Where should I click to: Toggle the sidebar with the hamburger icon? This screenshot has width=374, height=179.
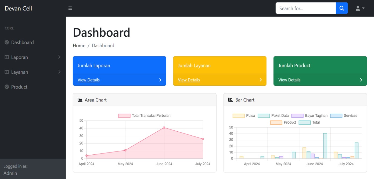coord(70,8)
